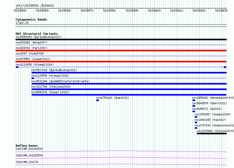The width and height of the screenshot is (234, 168).
Task: Click the small blue esv3658282 block
Action: tap(194, 100)
